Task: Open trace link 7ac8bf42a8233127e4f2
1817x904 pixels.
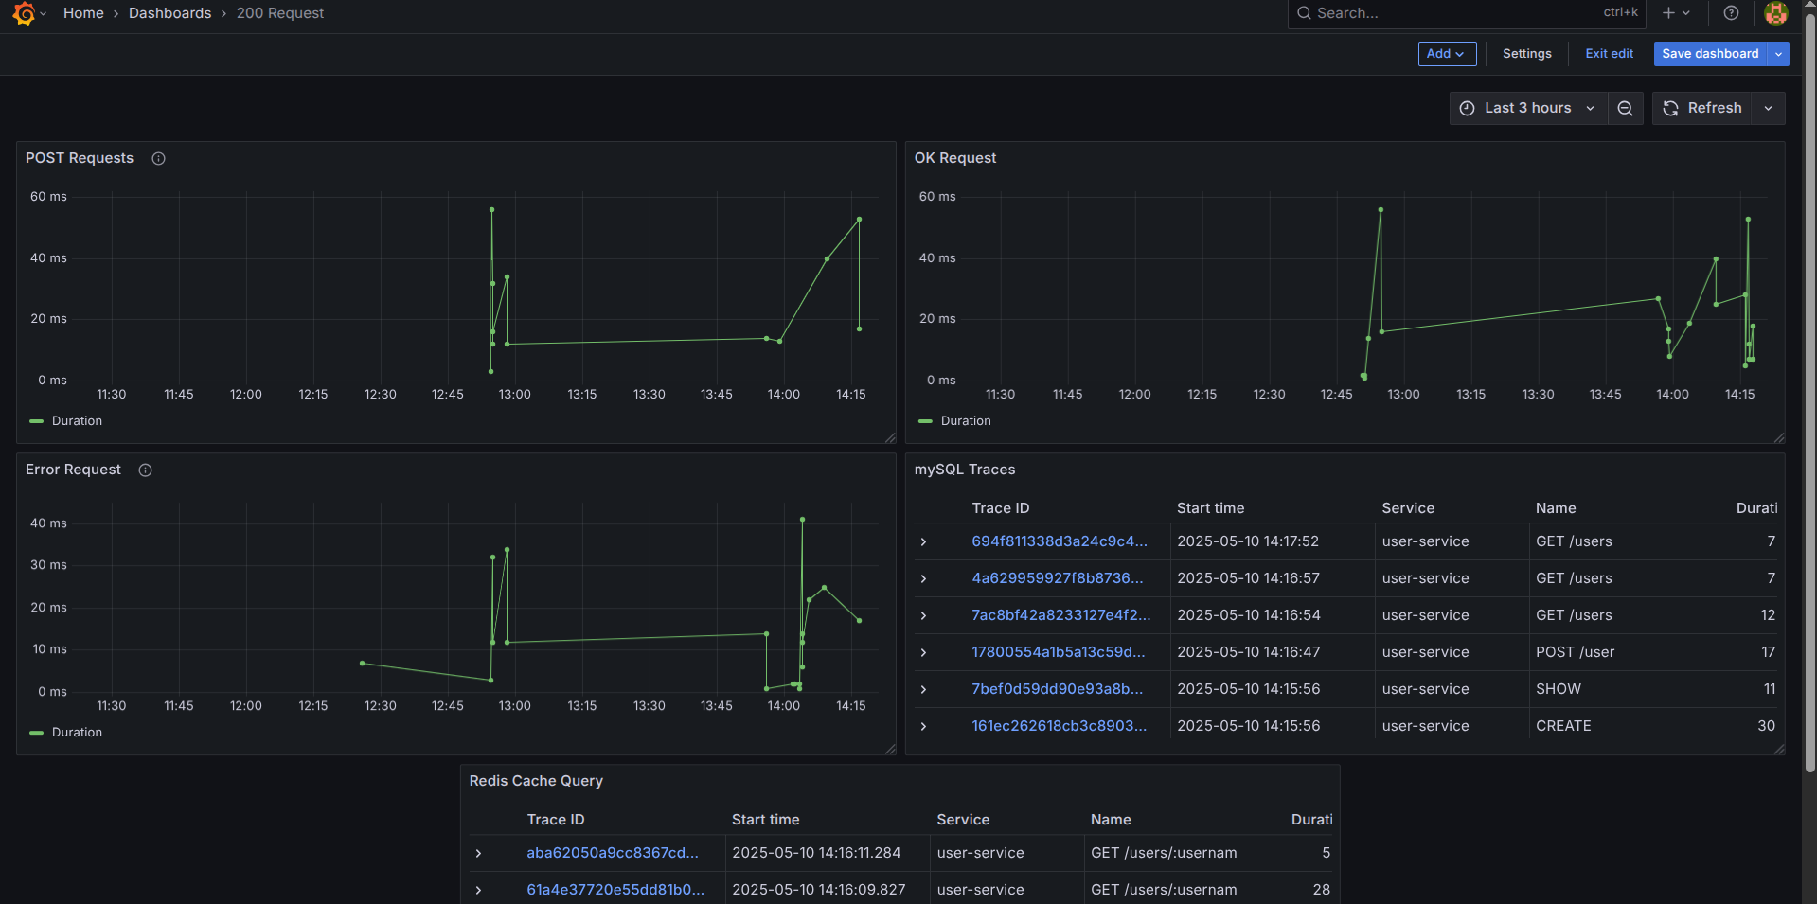Action: [x=1060, y=615]
